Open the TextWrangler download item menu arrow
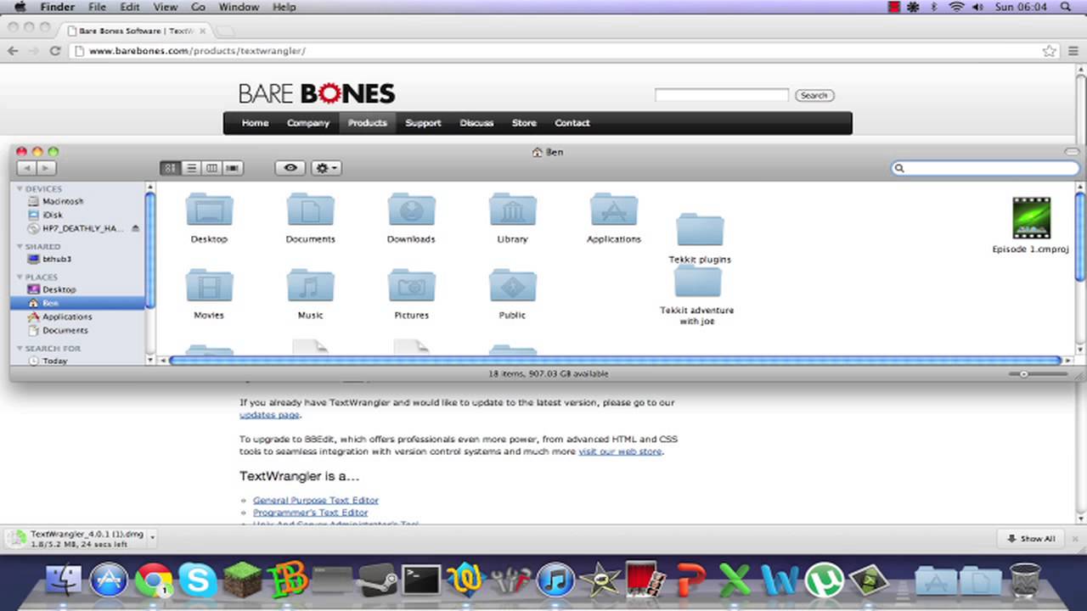 pos(153,537)
